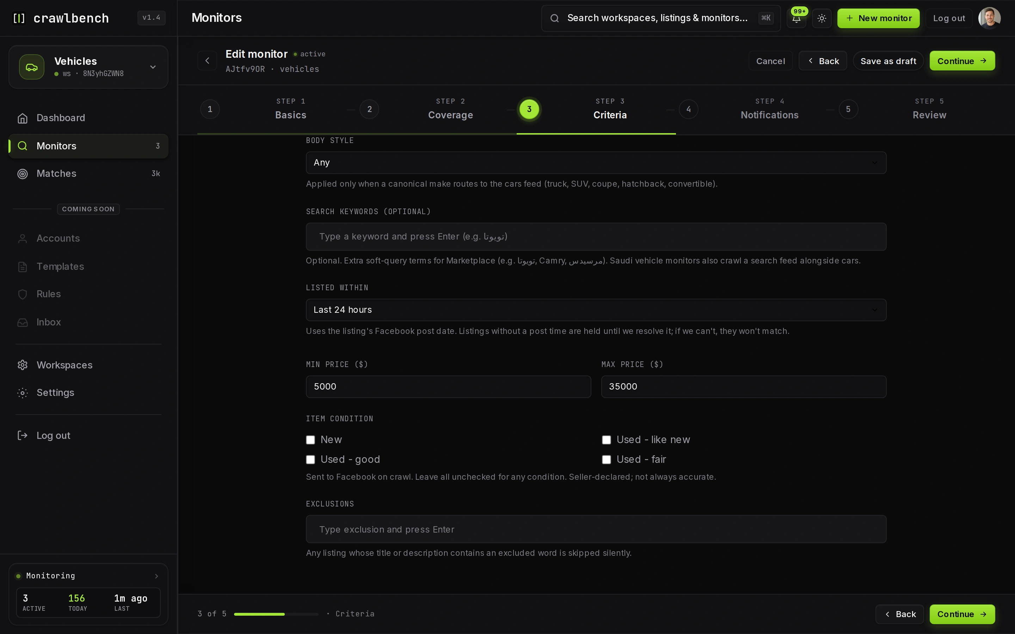
Task: Click step 2 circle in the stepper
Action: coord(369,109)
